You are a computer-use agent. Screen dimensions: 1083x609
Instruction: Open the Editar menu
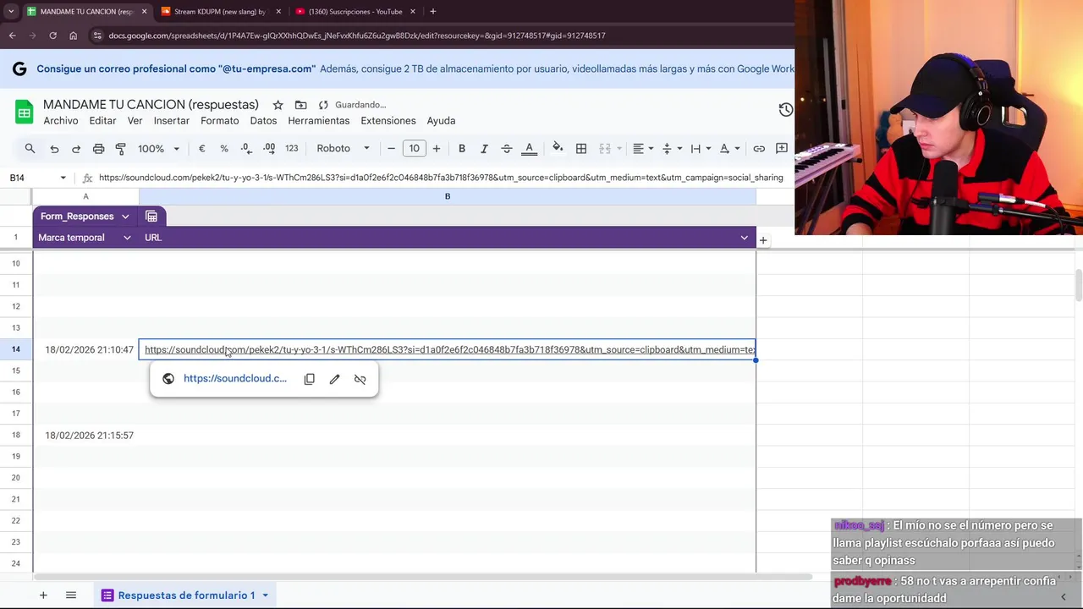coord(102,121)
